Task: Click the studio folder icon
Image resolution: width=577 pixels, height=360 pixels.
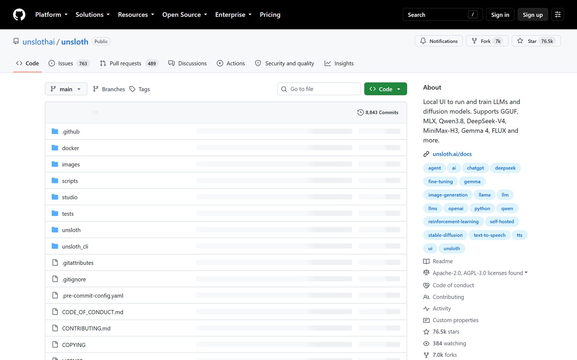Action: coord(55,197)
